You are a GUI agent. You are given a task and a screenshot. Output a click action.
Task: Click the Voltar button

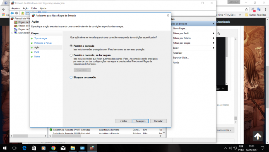(x=123, y=121)
